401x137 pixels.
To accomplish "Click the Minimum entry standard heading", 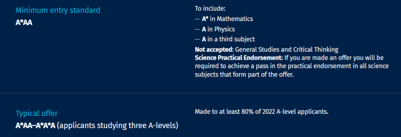I will (x=58, y=10).
